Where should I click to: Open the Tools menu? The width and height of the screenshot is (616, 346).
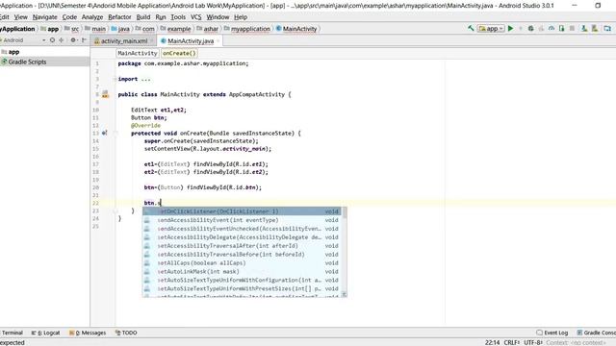tap(178, 17)
